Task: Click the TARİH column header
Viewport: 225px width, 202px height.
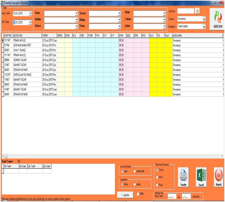Action: [49, 35]
